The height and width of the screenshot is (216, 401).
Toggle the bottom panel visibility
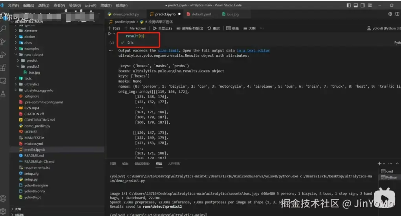pyautogui.click(x=356, y=5)
